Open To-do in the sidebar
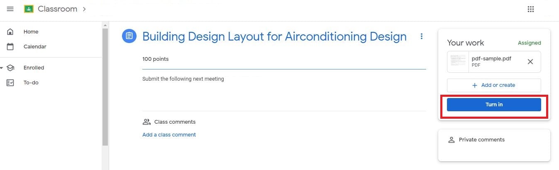This screenshot has height=170, width=559. tap(31, 83)
